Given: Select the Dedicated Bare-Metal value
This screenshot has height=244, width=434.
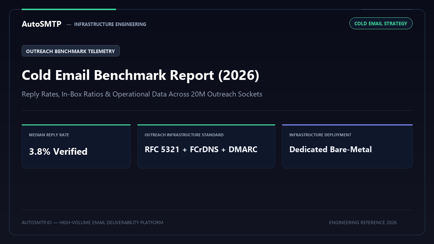Looking at the screenshot, I should (331, 149).
